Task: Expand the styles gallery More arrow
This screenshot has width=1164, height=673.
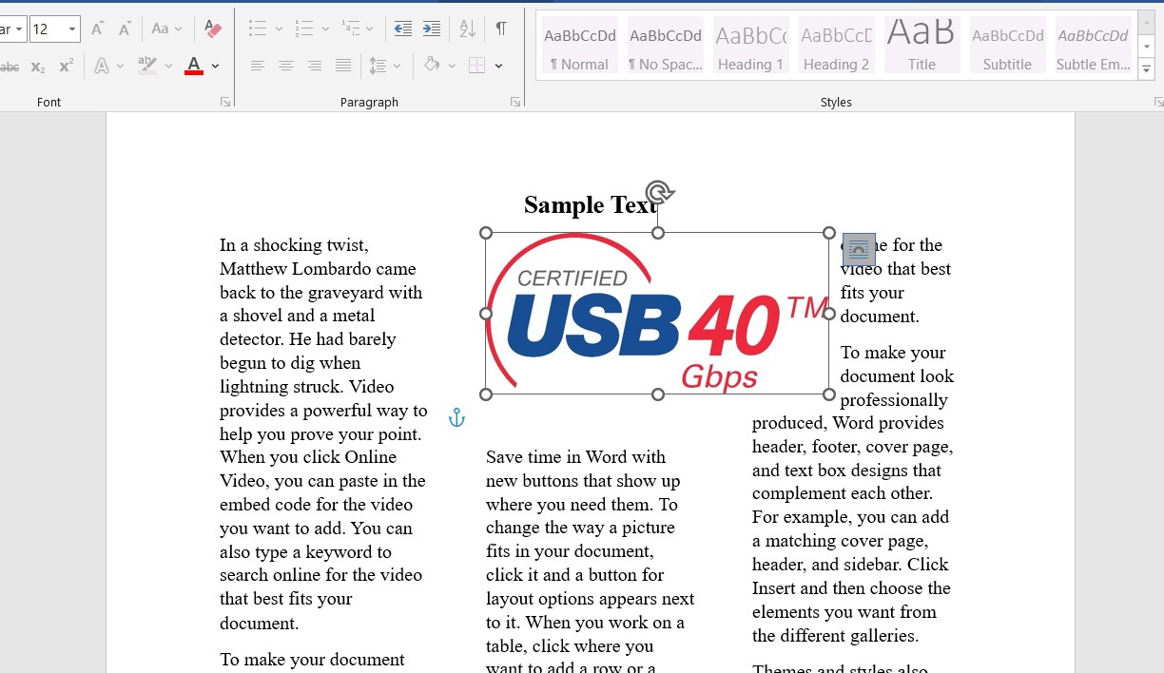Action: tap(1147, 67)
